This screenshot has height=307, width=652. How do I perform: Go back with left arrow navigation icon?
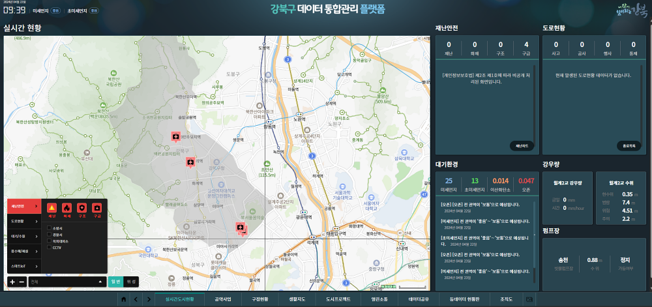[x=136, y=299]
